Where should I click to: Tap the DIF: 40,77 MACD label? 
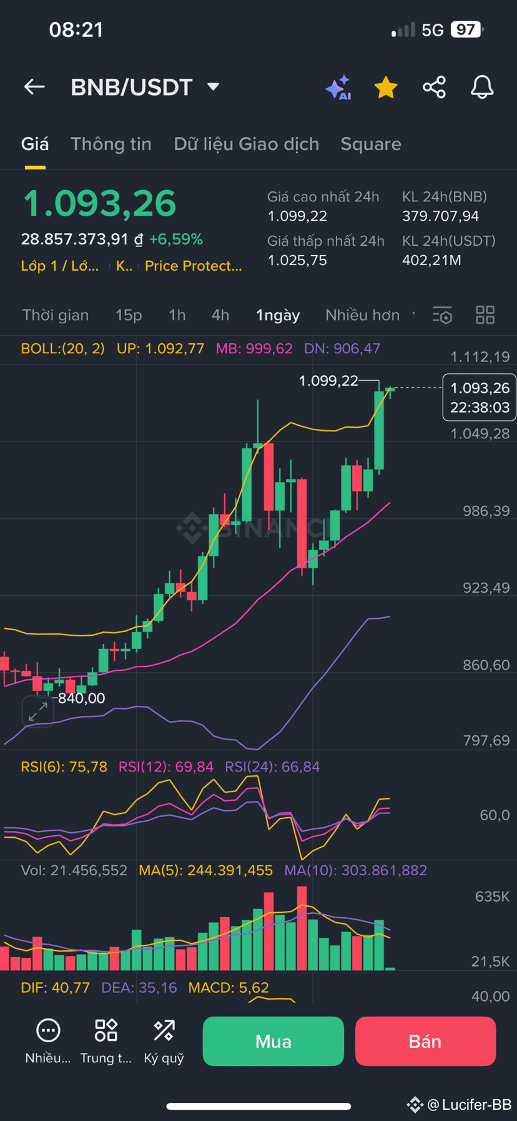[55, 988]
